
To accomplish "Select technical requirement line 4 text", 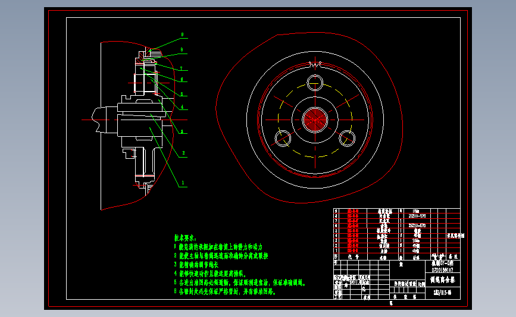I will 210,274.
